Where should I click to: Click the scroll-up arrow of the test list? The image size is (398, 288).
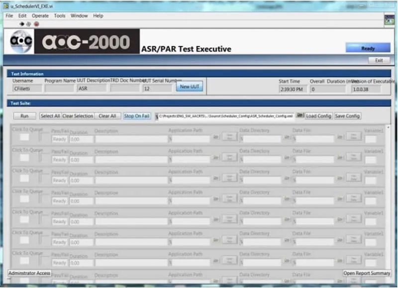(388, 128)
